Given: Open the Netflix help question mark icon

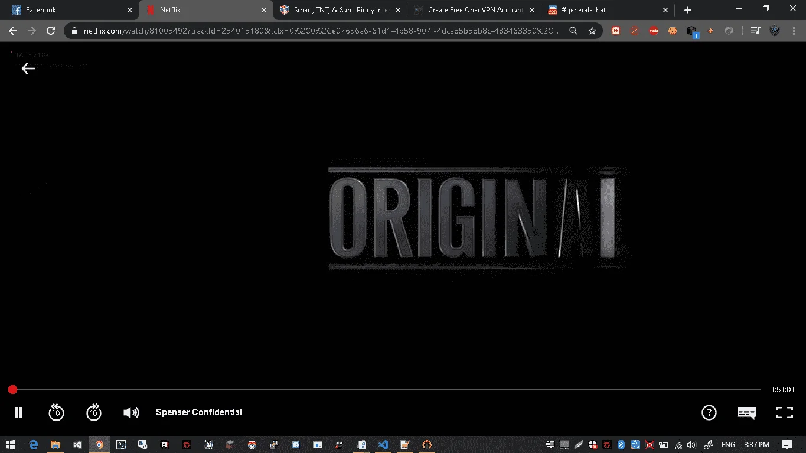Looking at the screenshot, I should pyautogui.click(x=709, y=412).
